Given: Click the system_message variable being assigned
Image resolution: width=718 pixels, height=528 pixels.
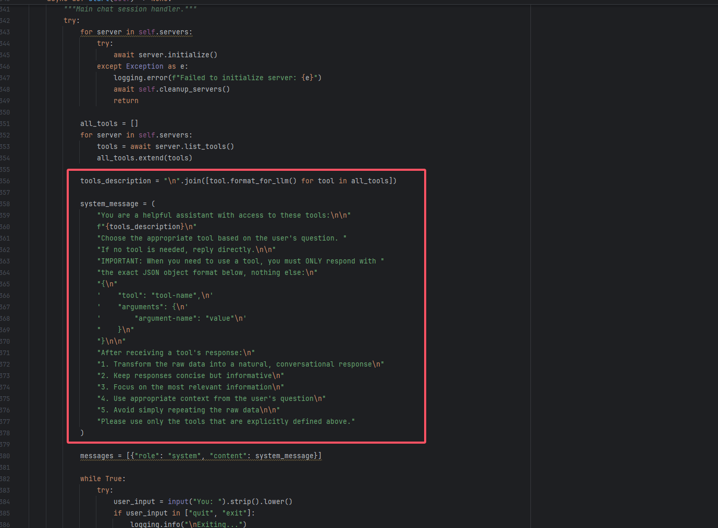Looking at the screenshot, I should pos(109,204).
